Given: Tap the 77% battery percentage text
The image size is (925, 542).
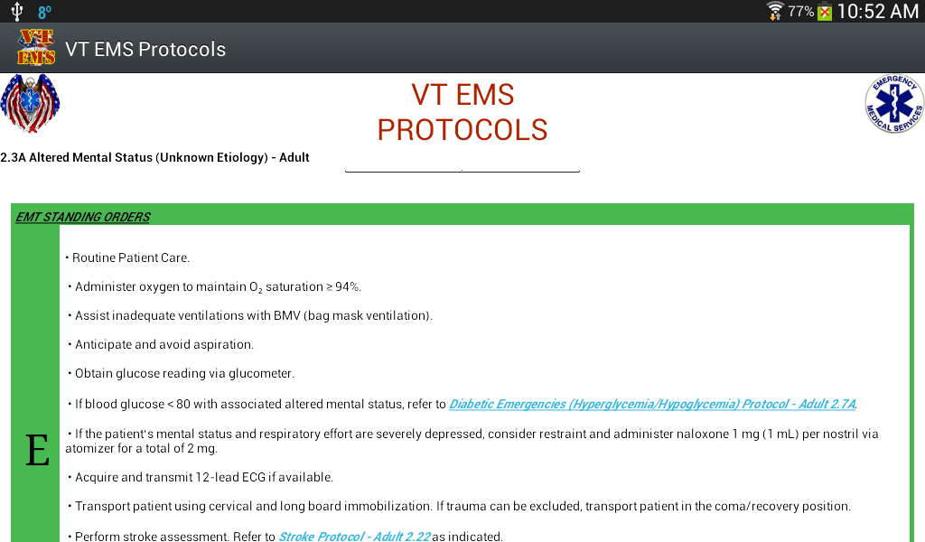Looking at the screenshot, I should [x=801, y=11].
